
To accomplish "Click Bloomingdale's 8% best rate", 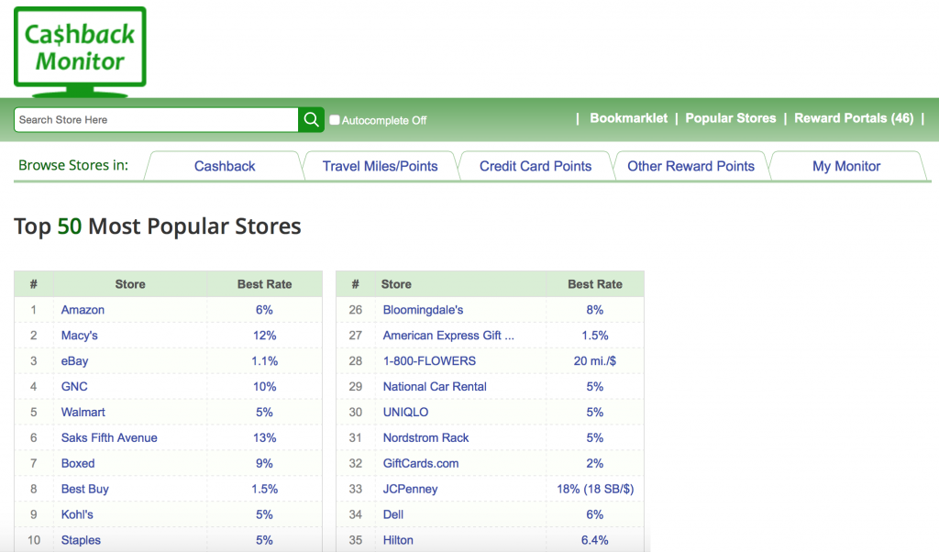I will coord(594,310).
